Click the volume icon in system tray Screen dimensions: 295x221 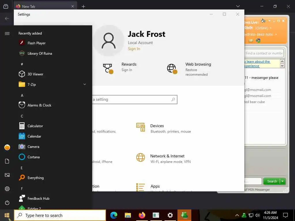tap(258, 215)
